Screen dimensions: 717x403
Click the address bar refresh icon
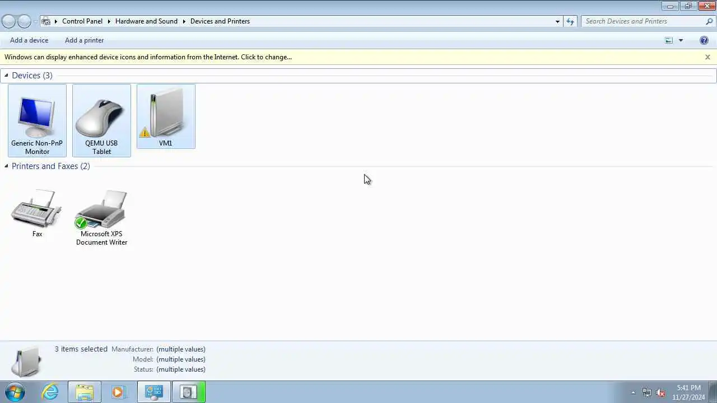[570, 21]
